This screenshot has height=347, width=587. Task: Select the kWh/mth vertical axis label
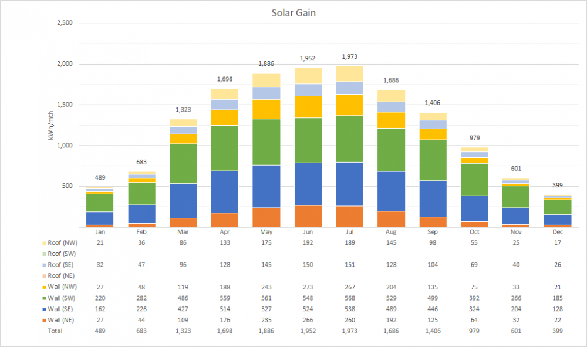[51, 126]
